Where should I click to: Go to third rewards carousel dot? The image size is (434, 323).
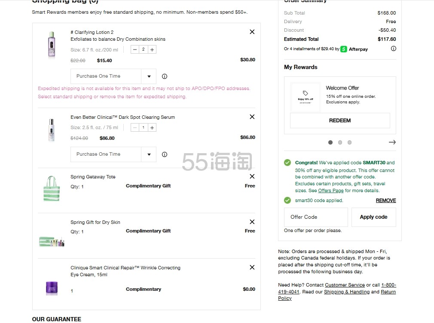click(x=350, y=142)
